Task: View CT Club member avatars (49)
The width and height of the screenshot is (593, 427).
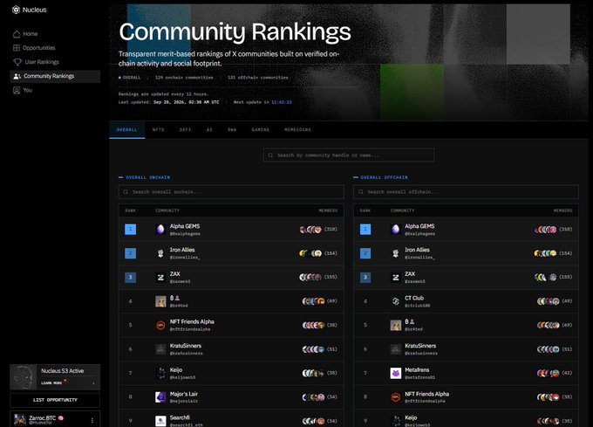Action: pyautogui.click(x=549, y=301)
